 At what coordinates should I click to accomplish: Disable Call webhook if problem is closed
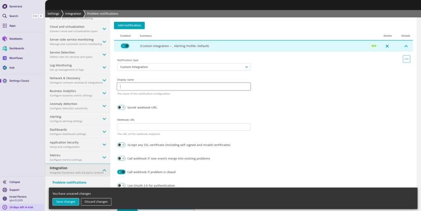tap(121, 172)
